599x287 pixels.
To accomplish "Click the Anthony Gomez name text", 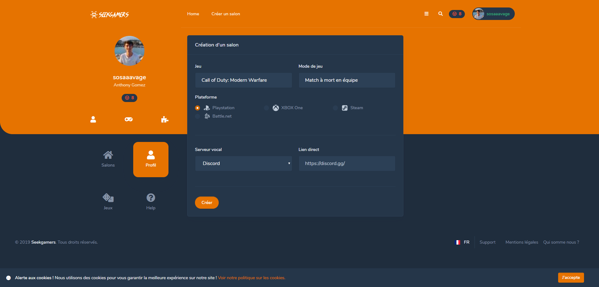I will tap(129, 85).
